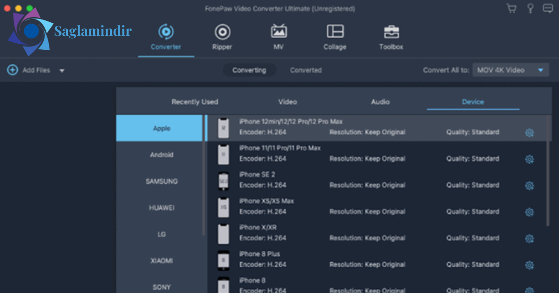Switch to the Video format tab
Image resolution: width=559 pixels, height=293 pixels.
point(287,102)
